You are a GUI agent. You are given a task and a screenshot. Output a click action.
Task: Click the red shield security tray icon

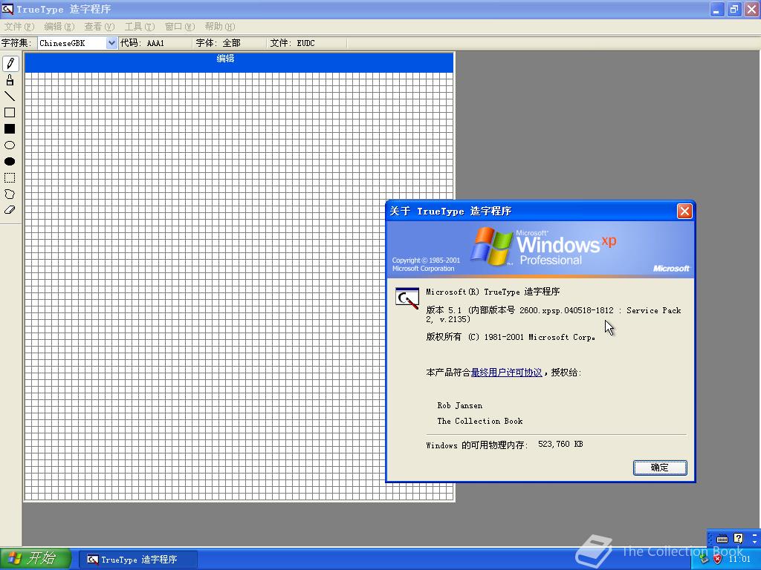(717, 559)
